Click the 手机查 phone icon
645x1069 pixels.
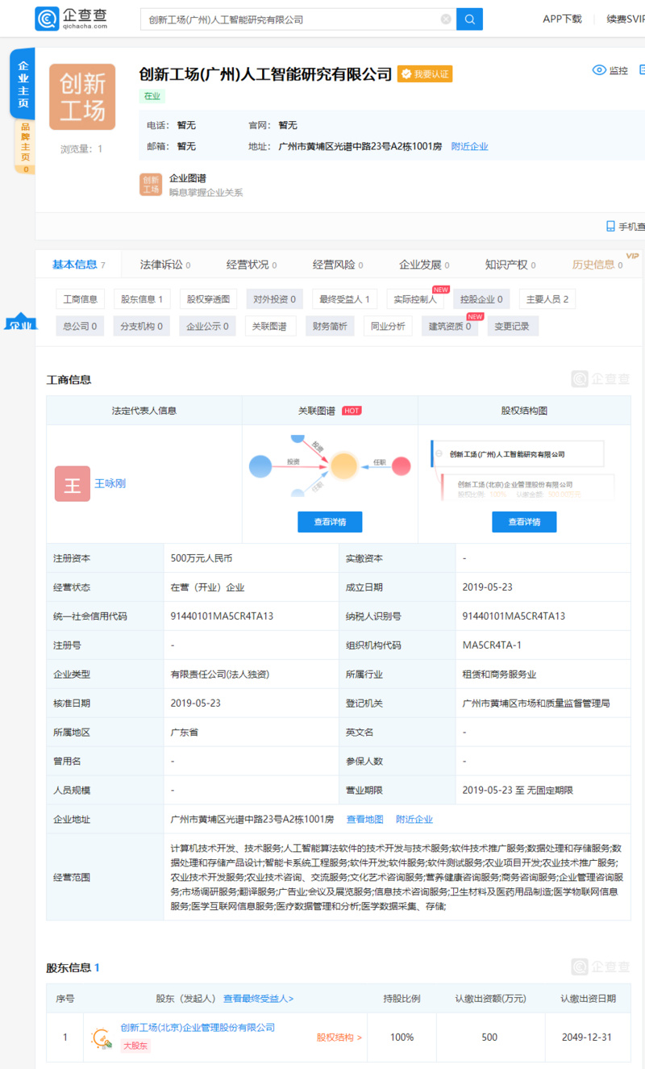click(x=611, y=227)
